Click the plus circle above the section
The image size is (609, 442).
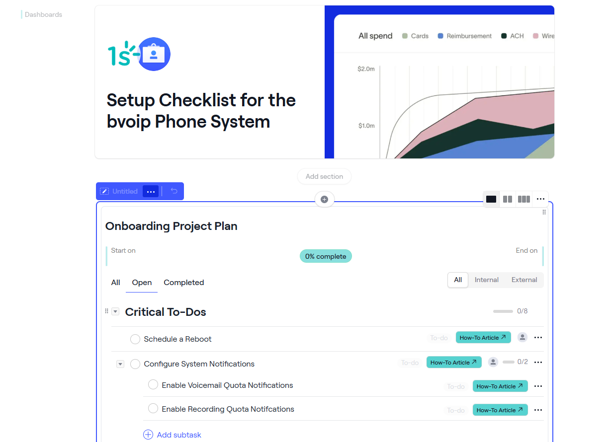point(325,200)
